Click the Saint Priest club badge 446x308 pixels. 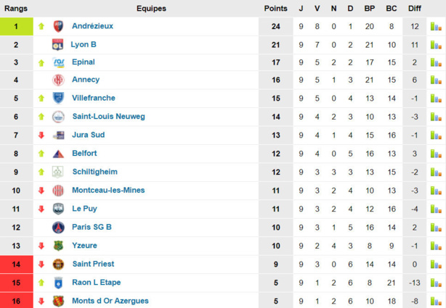point(59,265)
